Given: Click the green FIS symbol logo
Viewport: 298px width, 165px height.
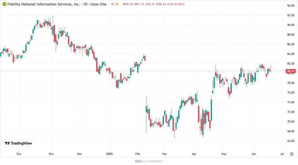Looking at the screenshot, I should click(4, 4).
